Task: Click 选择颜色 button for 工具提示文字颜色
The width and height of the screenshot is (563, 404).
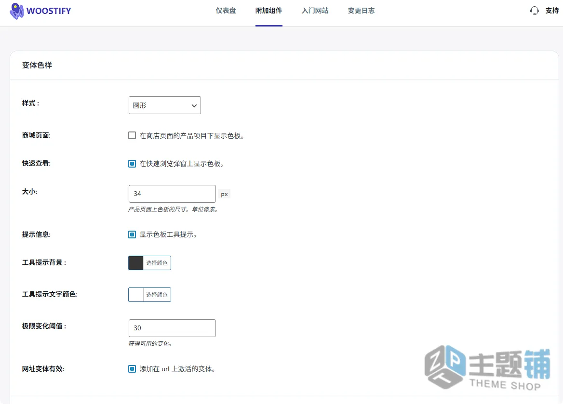Action: [157, 295]
